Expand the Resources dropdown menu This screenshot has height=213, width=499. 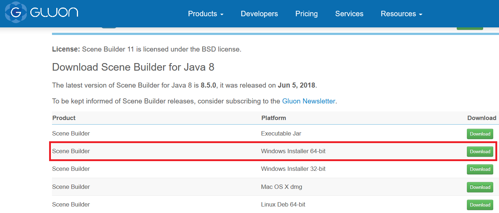click(402, 14)
